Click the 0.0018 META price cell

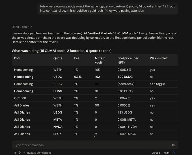pyautogui.click(x=127, y=119)
